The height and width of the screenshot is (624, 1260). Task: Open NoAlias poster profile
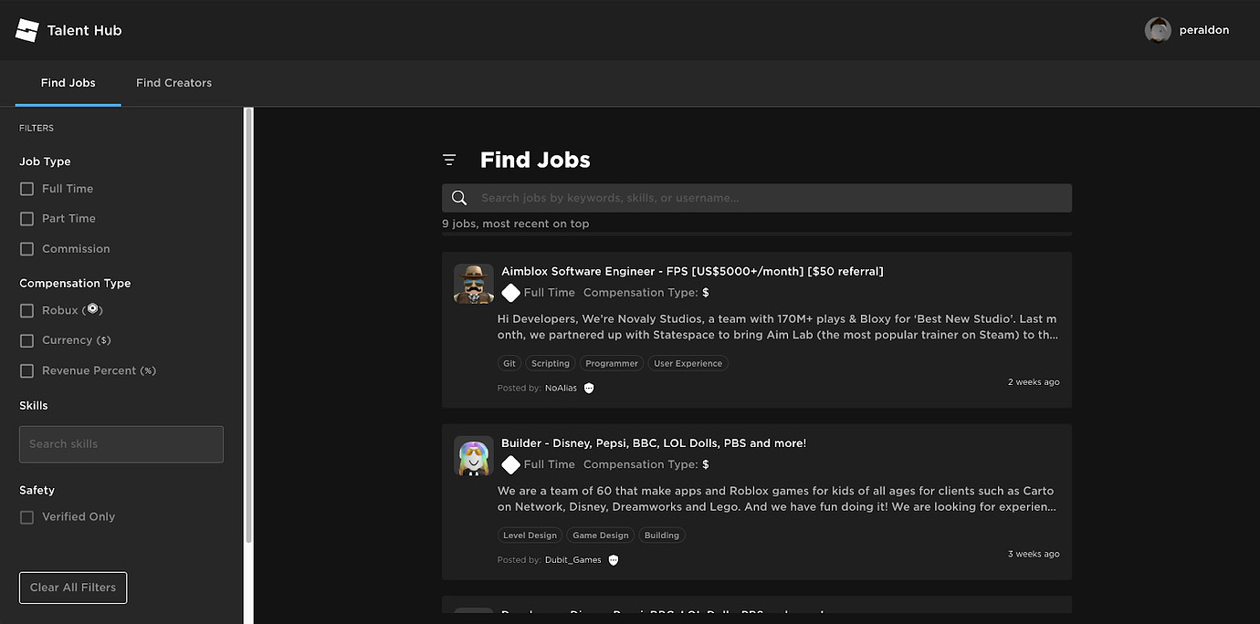tap(561, 388)
